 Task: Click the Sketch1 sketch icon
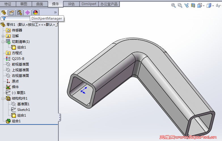pos(14,110)
